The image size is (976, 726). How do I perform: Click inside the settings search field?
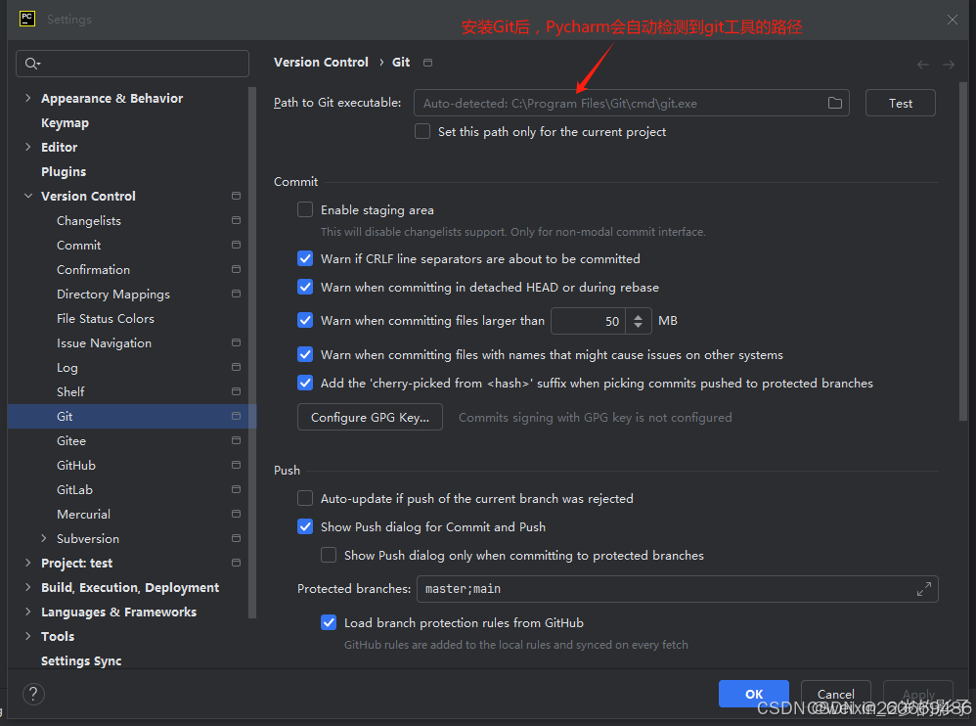tap(133, 64)
